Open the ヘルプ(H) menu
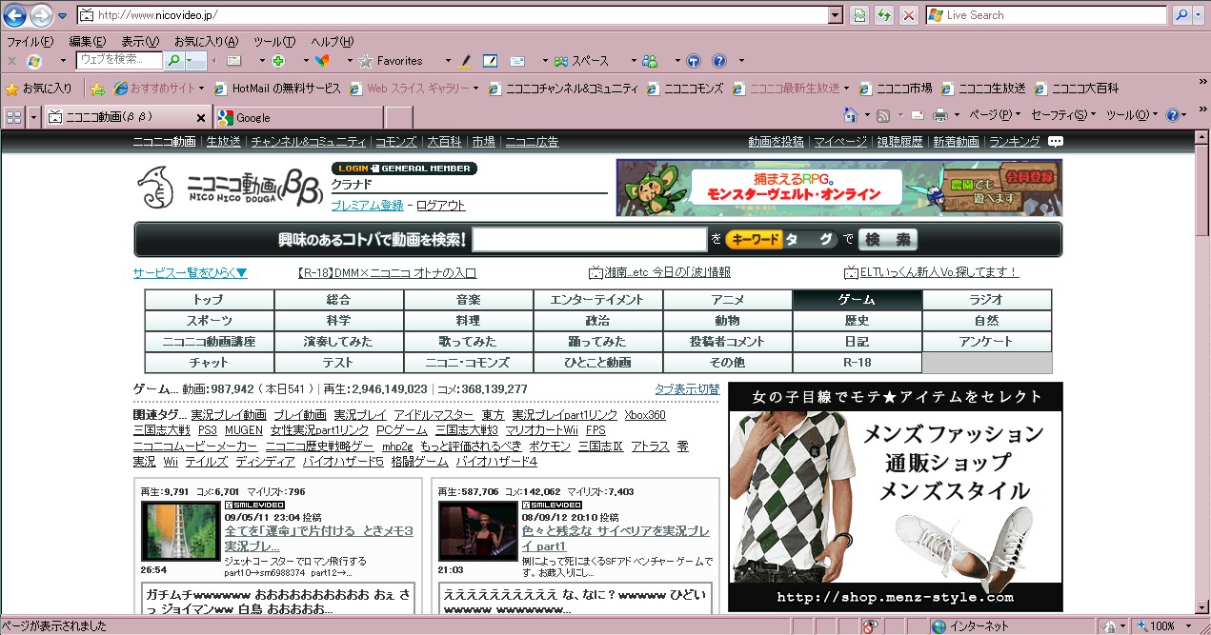This screenshot has height=635, width=1211. [x=332, y=42]
